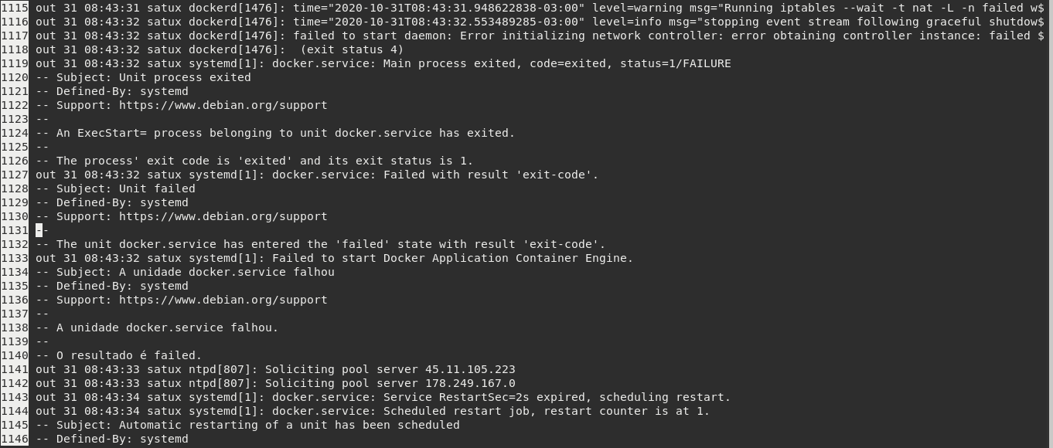Image resolution: width=1053 pixels, height=448 pixels.
Task: Click pool server address 178.249.167.0
Action: 470,383
